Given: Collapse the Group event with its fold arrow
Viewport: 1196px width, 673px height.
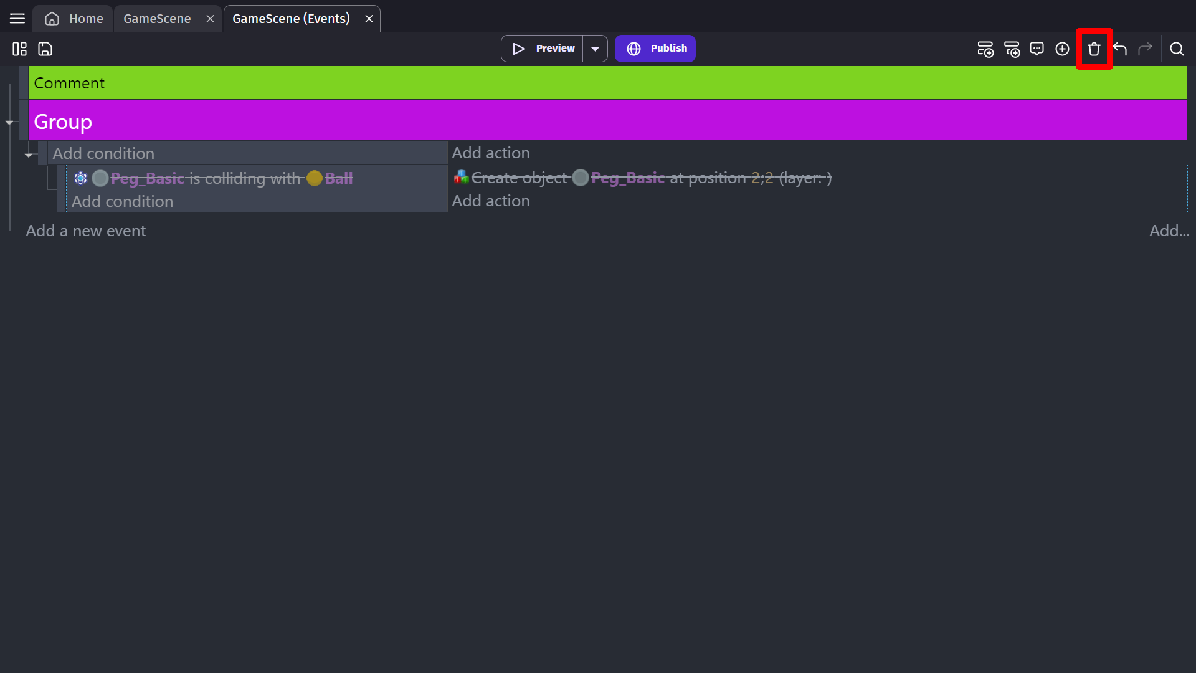Looking at the screenshot, I should [9, 123].
